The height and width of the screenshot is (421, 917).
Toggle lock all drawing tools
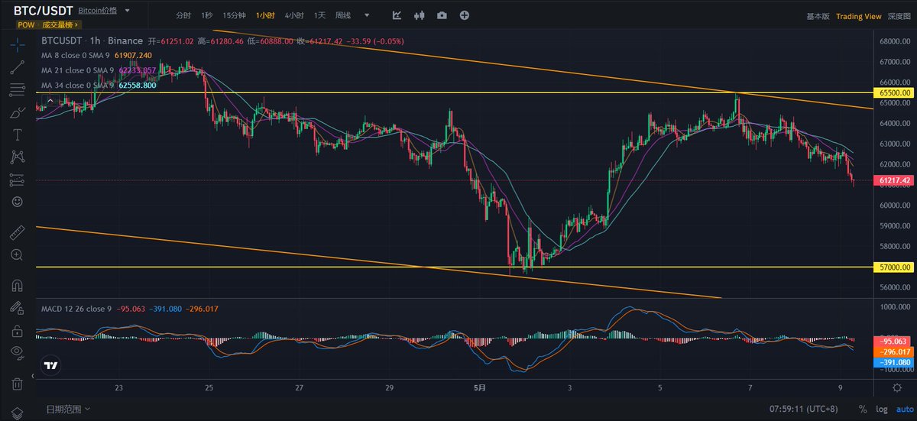(x=17, y=330)
